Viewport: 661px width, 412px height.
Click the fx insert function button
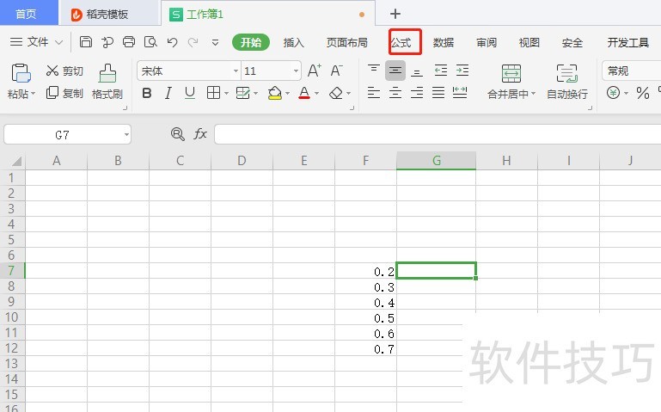[x=199, y=134]
